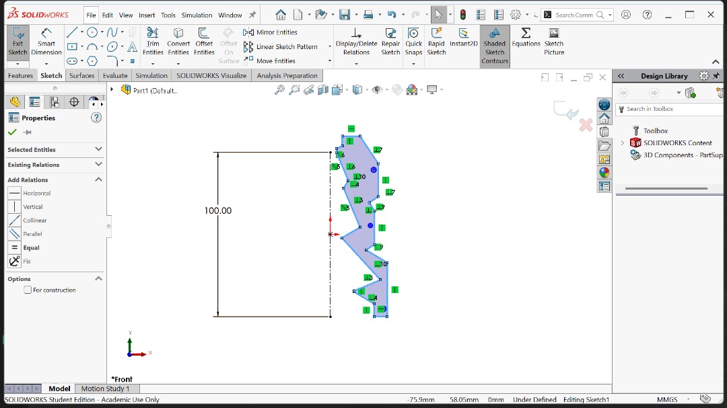Open the Smart Dimension dropdown arrow
The height and width of the screenshot is (408, 727).
pos(46,63)
